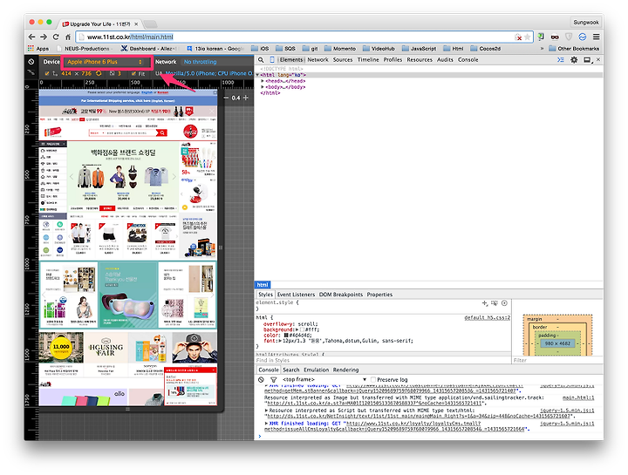Screen dimensions: 628x475
Task: Click the browser Back arrow
Action: tap(31, 37)
